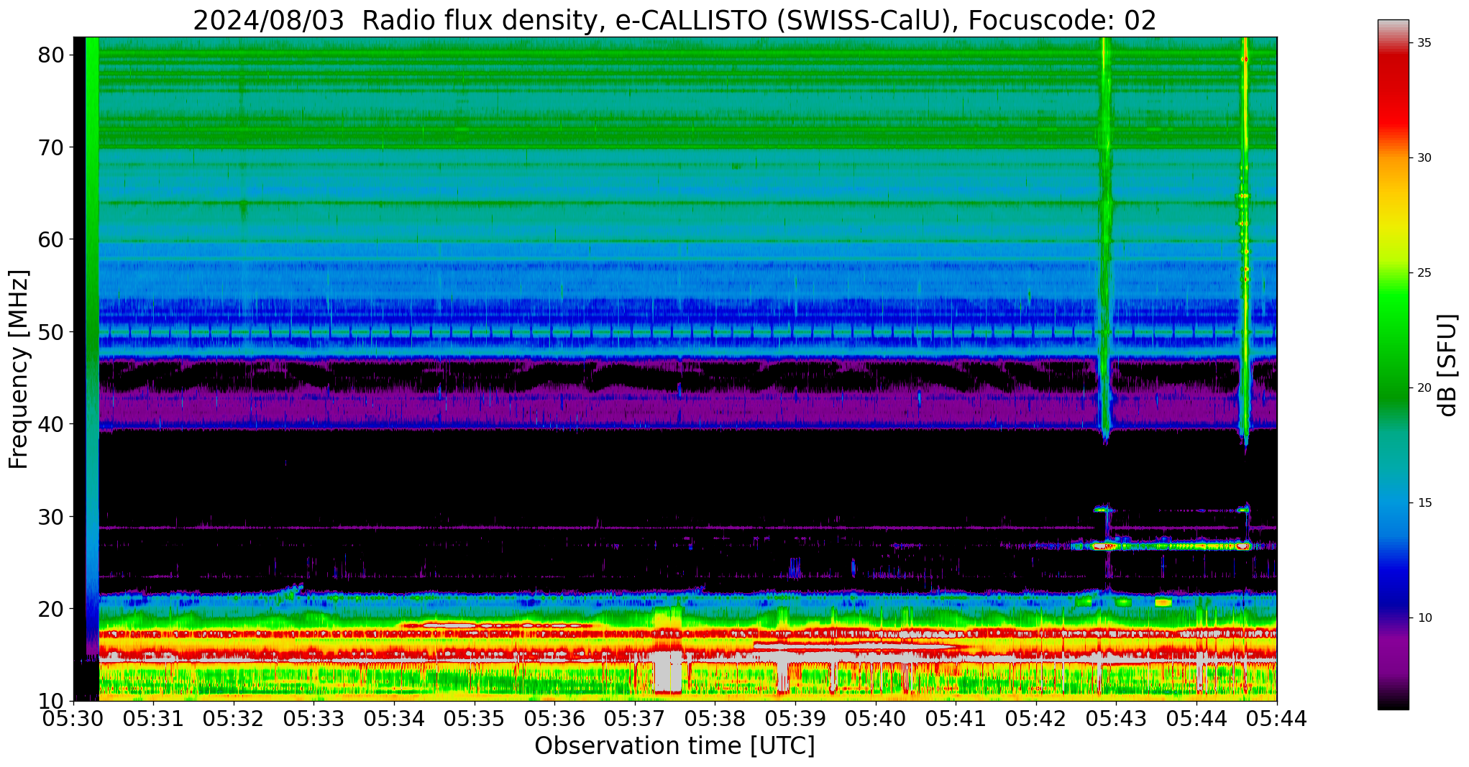Click the 05:36 time tick label
Viewport: 1469px width, 767px height.
tap(555, 718)
